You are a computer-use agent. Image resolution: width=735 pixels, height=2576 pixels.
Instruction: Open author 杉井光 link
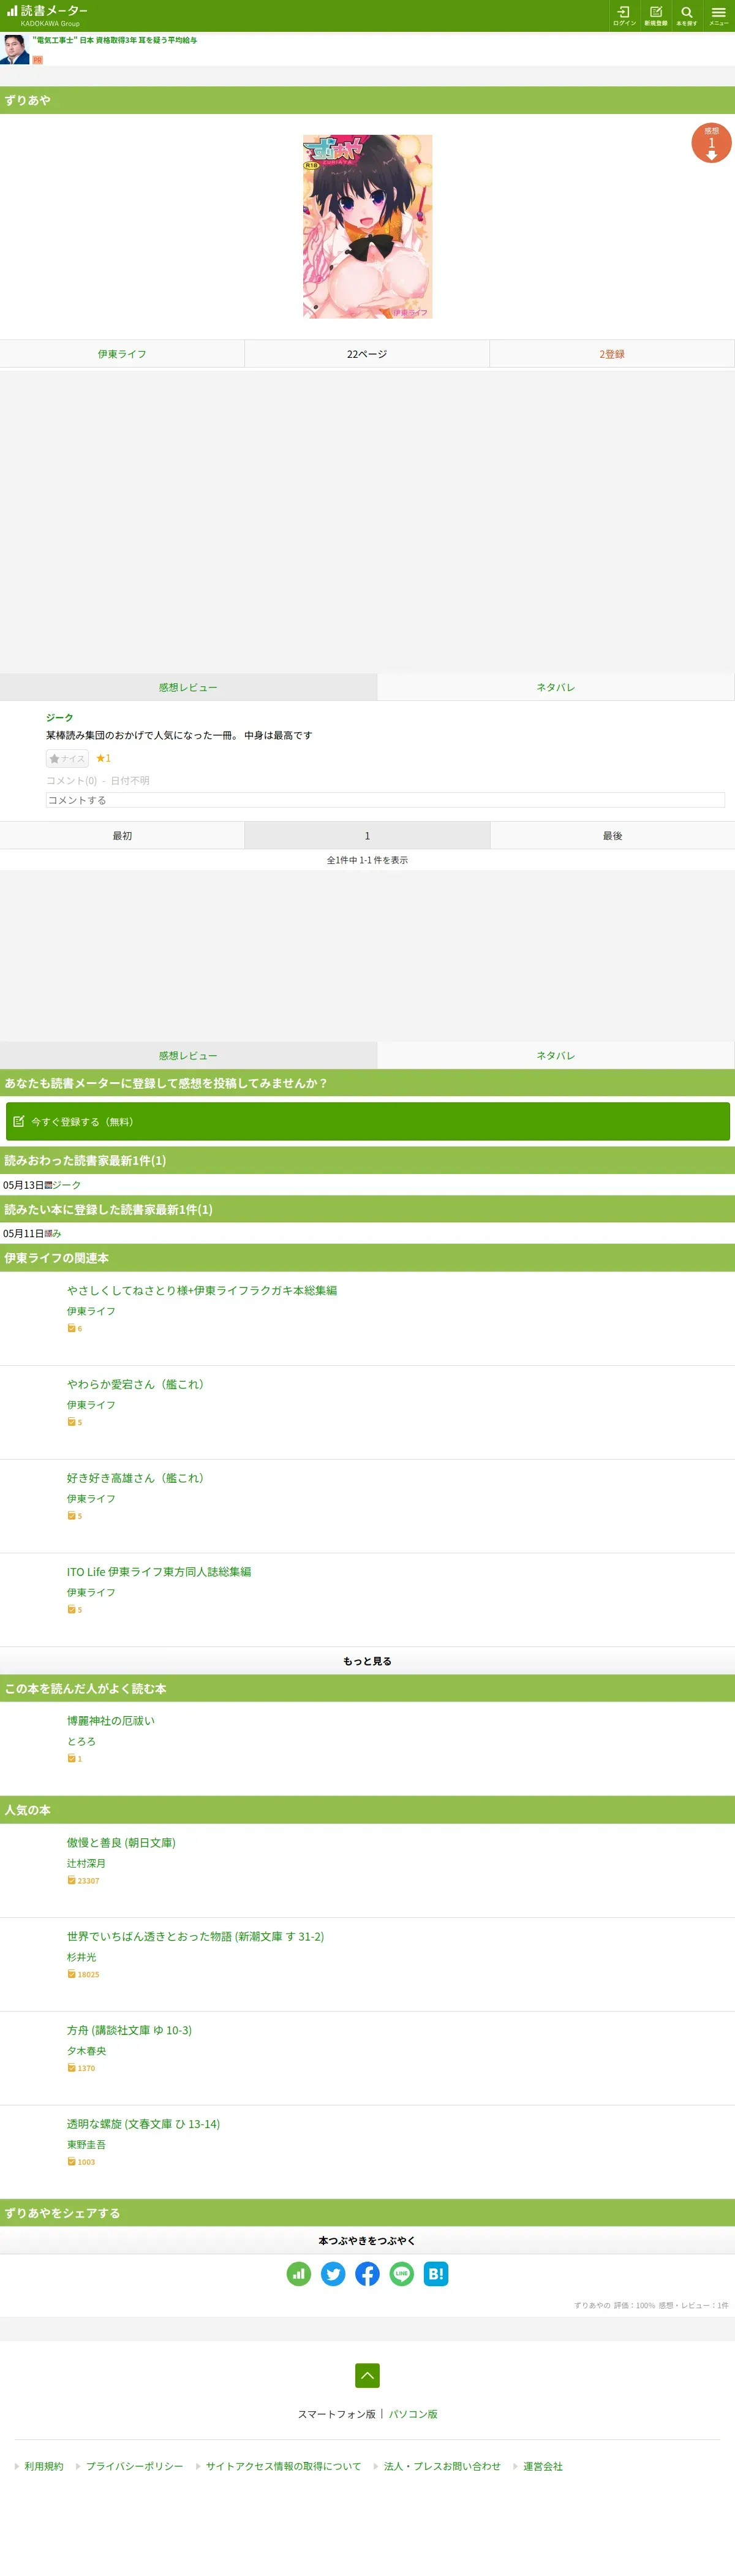pos(82,1957)
